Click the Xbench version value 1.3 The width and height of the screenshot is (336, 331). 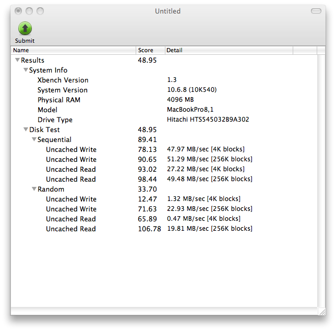pos(172,80)
